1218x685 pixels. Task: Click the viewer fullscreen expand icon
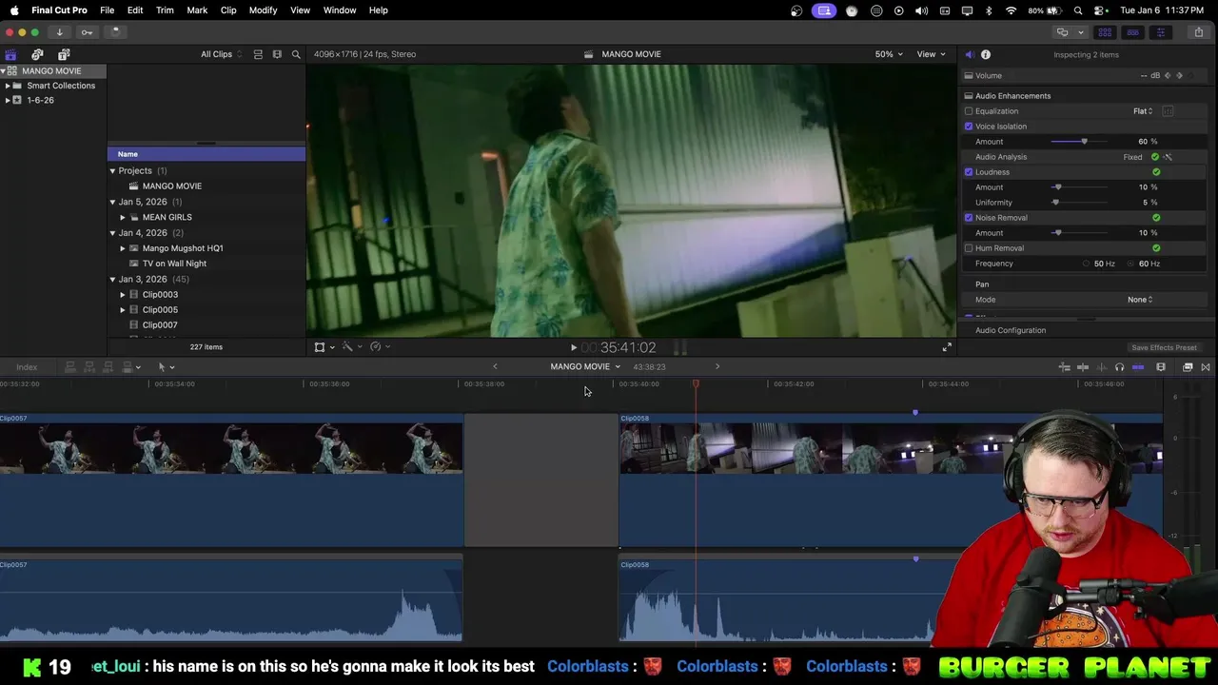(947, 347)
